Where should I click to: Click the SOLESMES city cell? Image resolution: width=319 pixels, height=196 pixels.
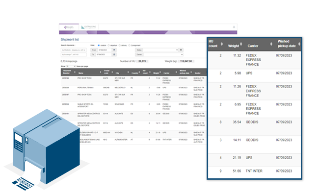coord(119,104)
